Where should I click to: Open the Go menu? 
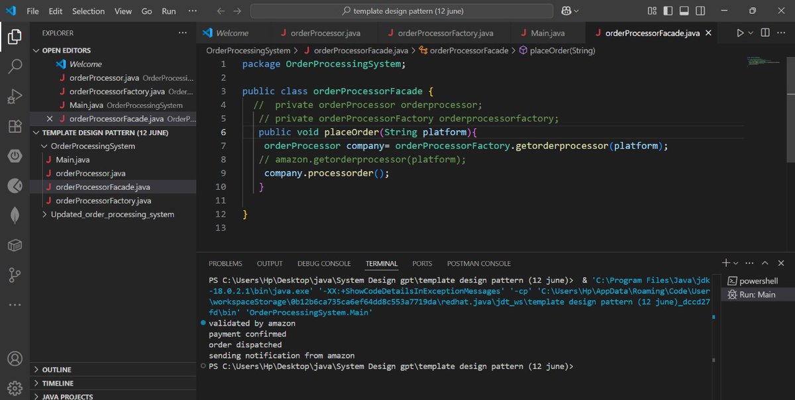(x=146, y=11)
